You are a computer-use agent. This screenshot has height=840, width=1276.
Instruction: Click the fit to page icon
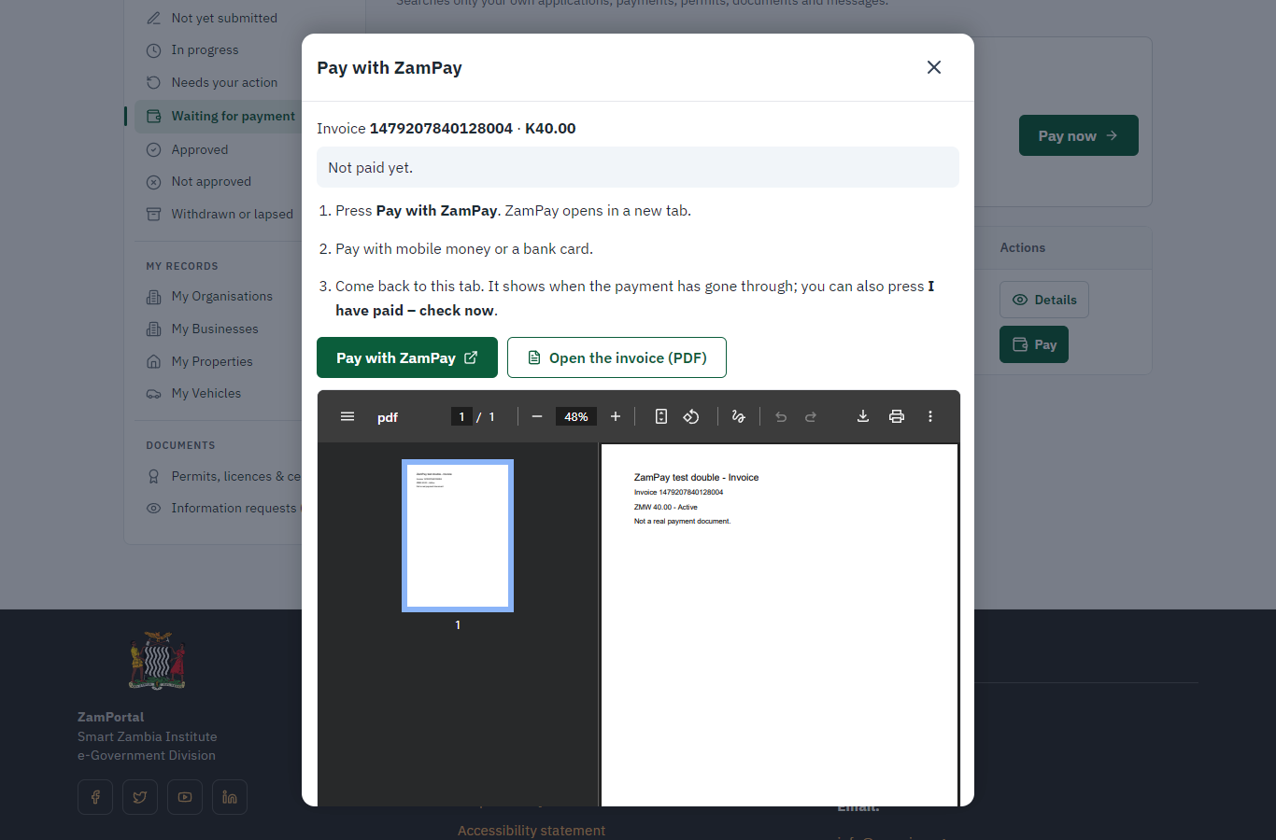tap(661, 416)
